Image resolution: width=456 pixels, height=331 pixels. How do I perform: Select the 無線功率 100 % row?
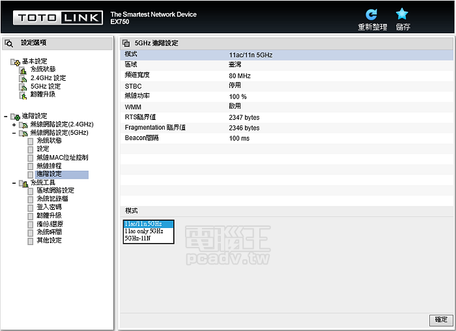click(x=287, y=96)
